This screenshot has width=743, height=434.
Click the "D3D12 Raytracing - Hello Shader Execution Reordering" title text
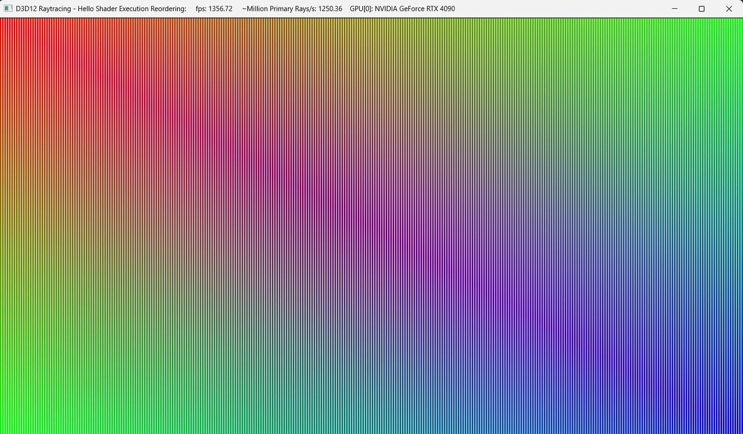pos(101,9)
